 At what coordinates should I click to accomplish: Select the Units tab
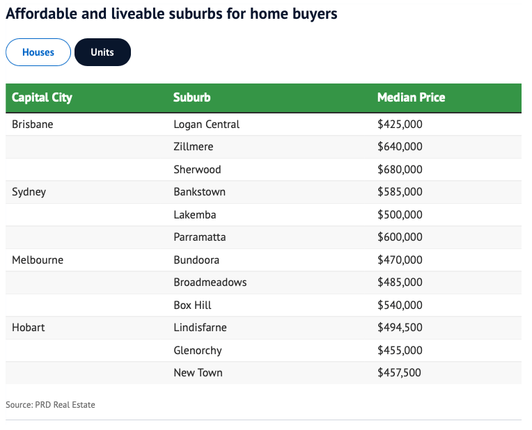click(x=102, y=52)
